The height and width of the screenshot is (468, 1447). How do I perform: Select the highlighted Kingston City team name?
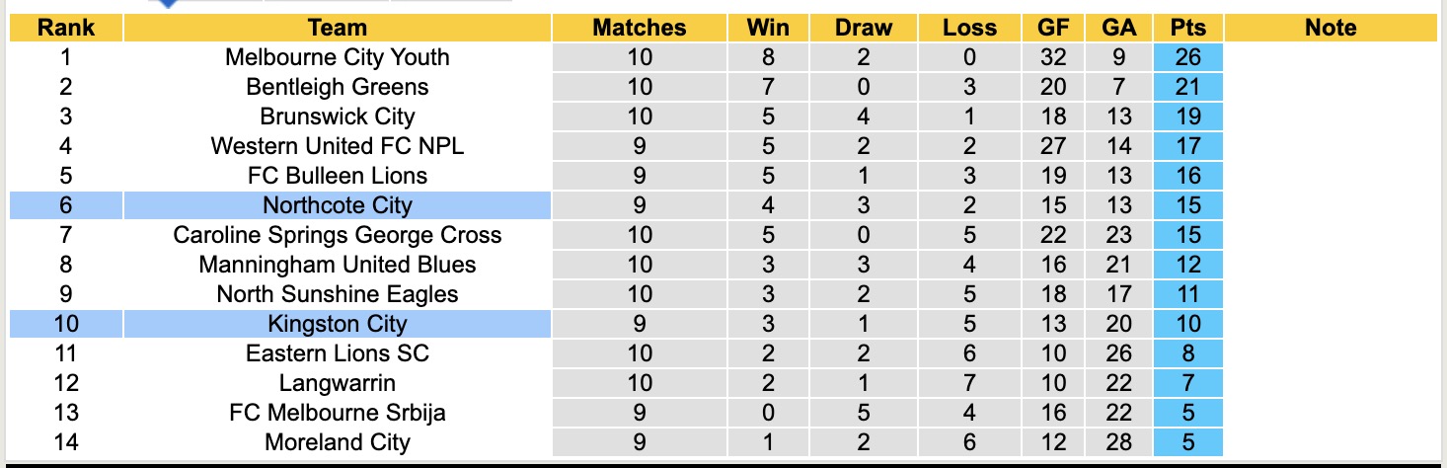point(337,324)
